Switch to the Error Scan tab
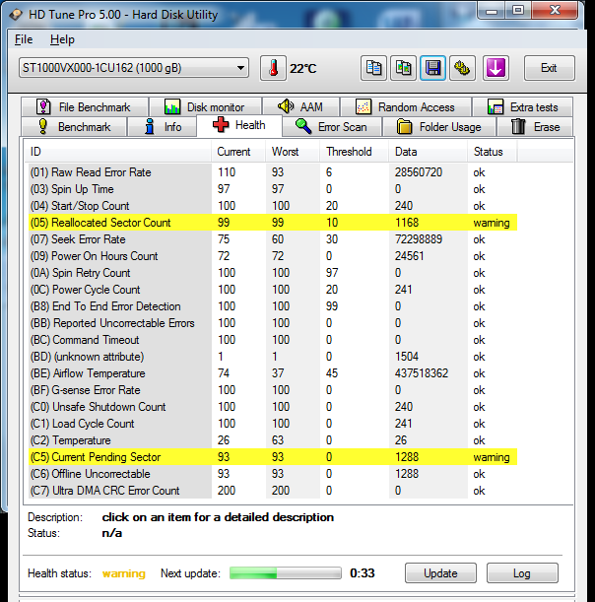Viewport: 595px width, 602px height. click(x=332, y=127)
